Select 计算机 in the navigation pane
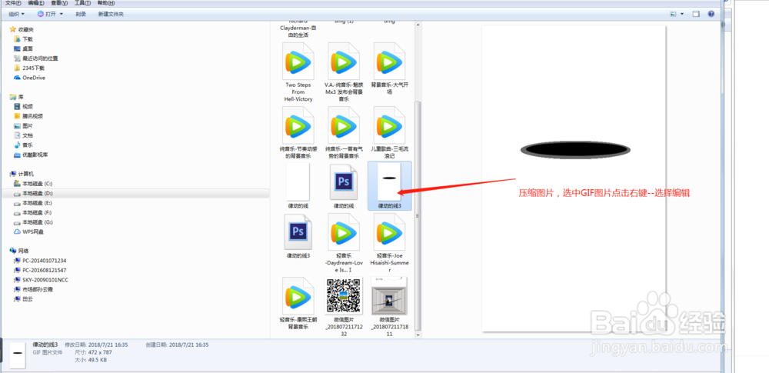The image size is (769, 373). (22, 174)
